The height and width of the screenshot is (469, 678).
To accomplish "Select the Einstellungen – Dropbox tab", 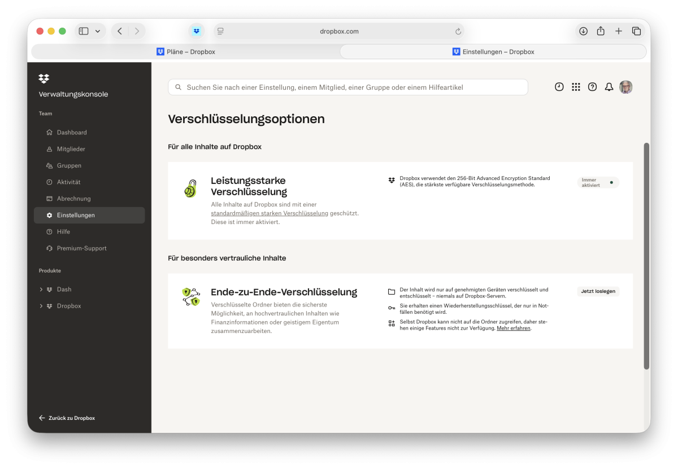I will click(493, 51).
